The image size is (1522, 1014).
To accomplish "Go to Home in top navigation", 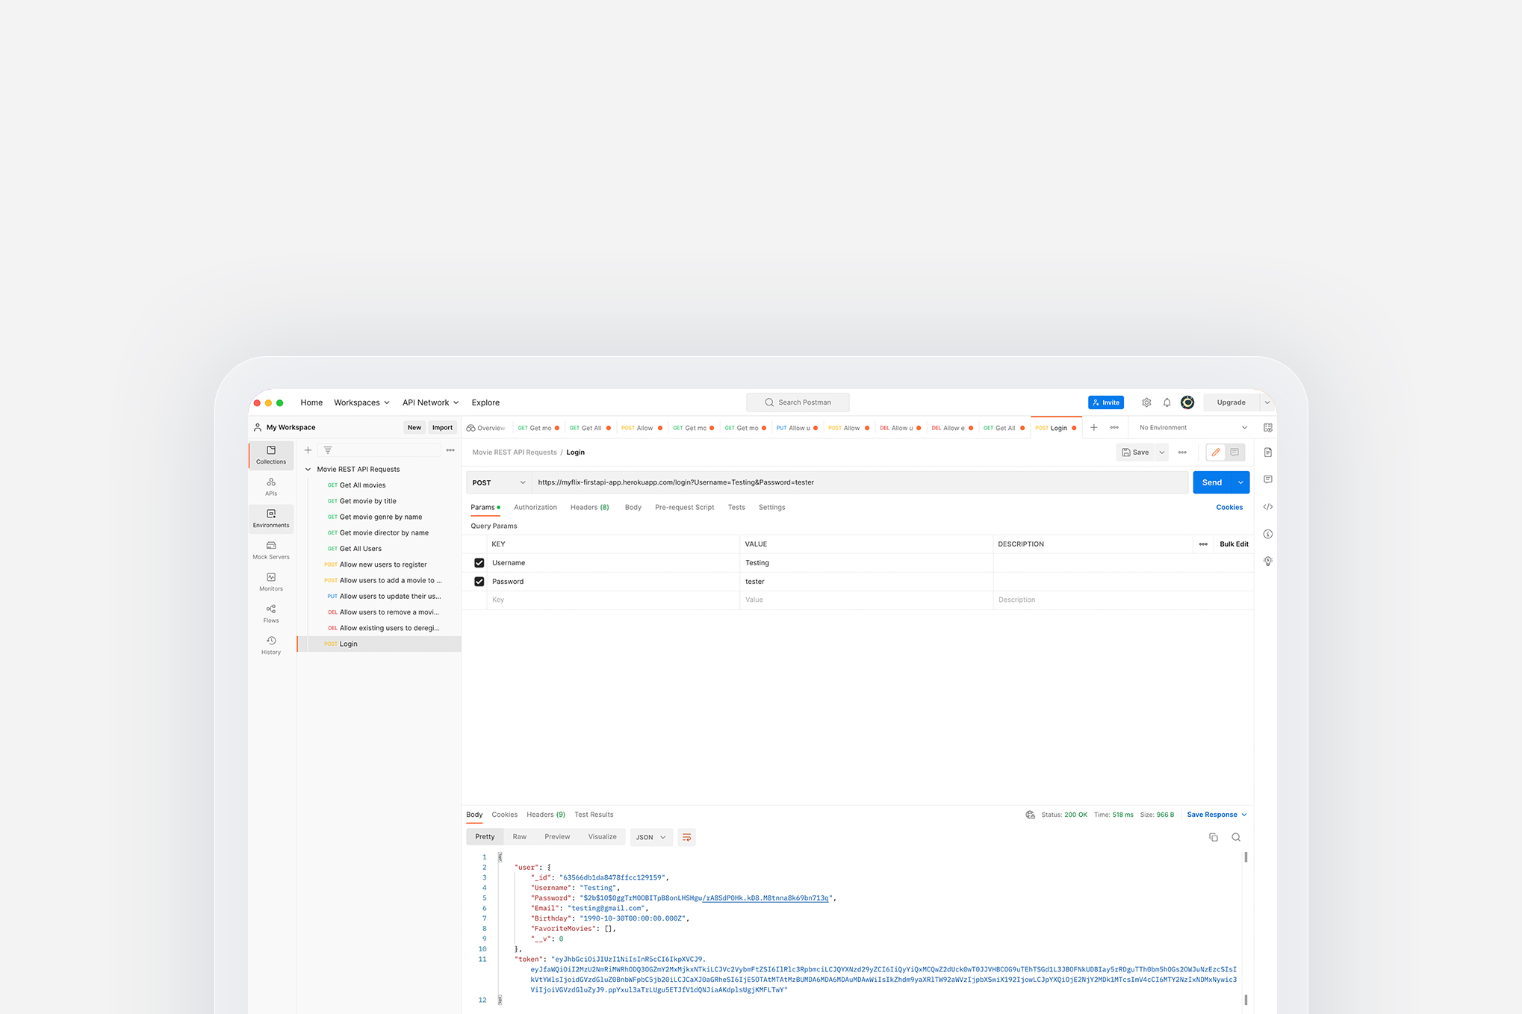I will click(311, 402).
